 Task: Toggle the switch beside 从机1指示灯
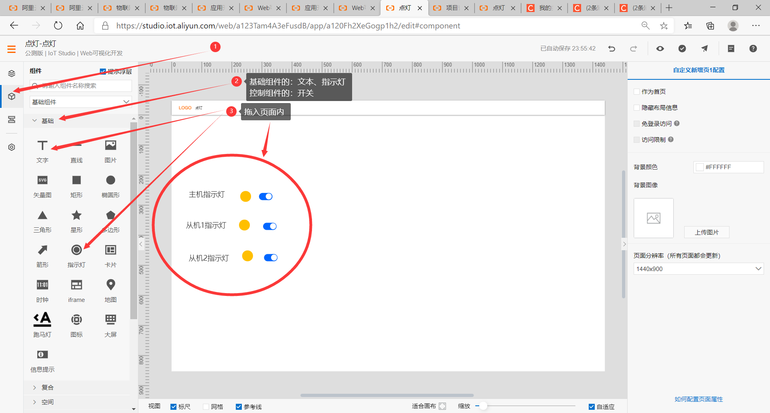(269, 227)
